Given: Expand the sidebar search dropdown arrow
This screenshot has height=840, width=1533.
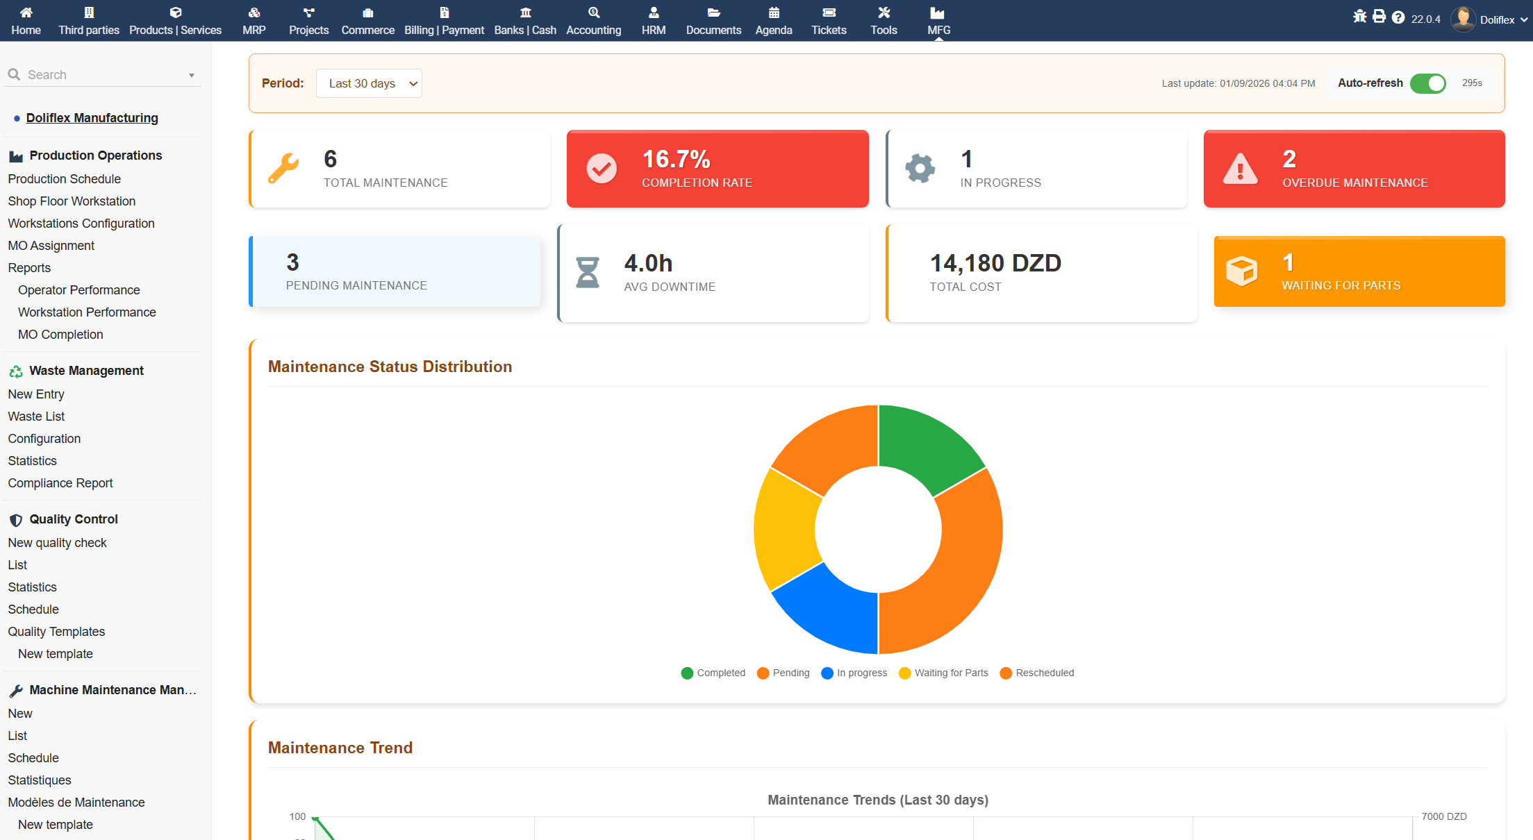Looking at the screenshot, I should pyautogui.click(x=192, y=75).
